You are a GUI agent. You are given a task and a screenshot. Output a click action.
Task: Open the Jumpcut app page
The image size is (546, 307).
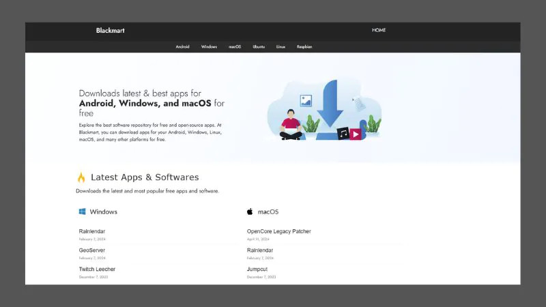point(257,269)
